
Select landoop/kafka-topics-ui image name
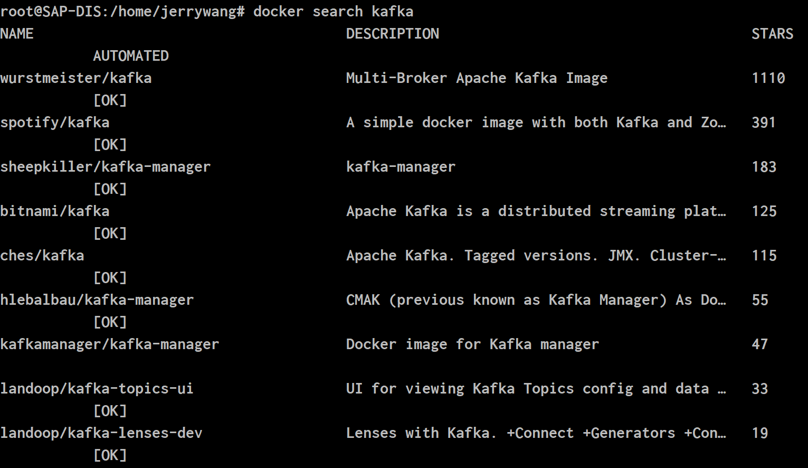97,389
